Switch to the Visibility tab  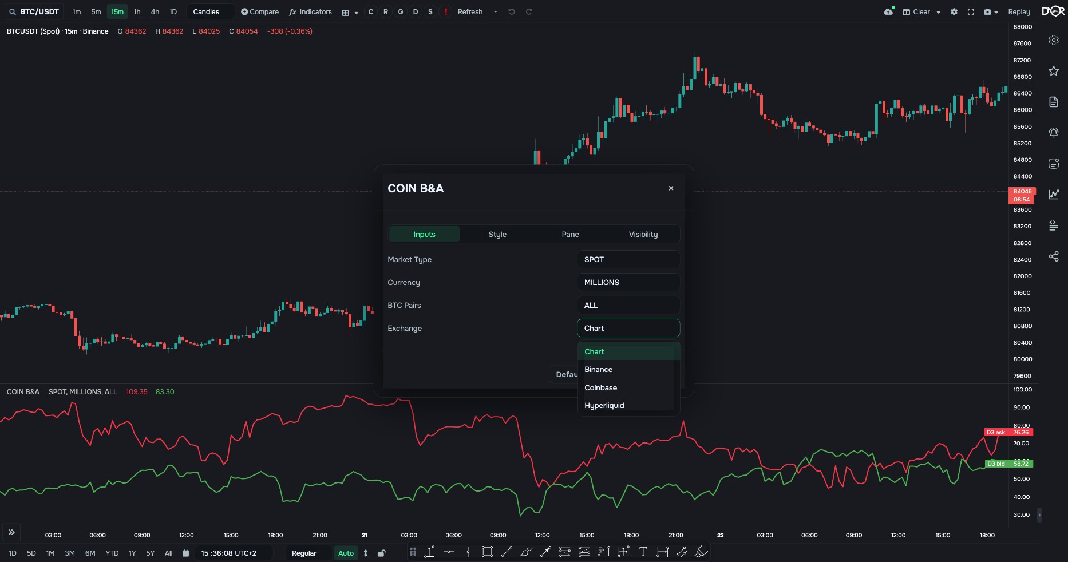point(643,234)
